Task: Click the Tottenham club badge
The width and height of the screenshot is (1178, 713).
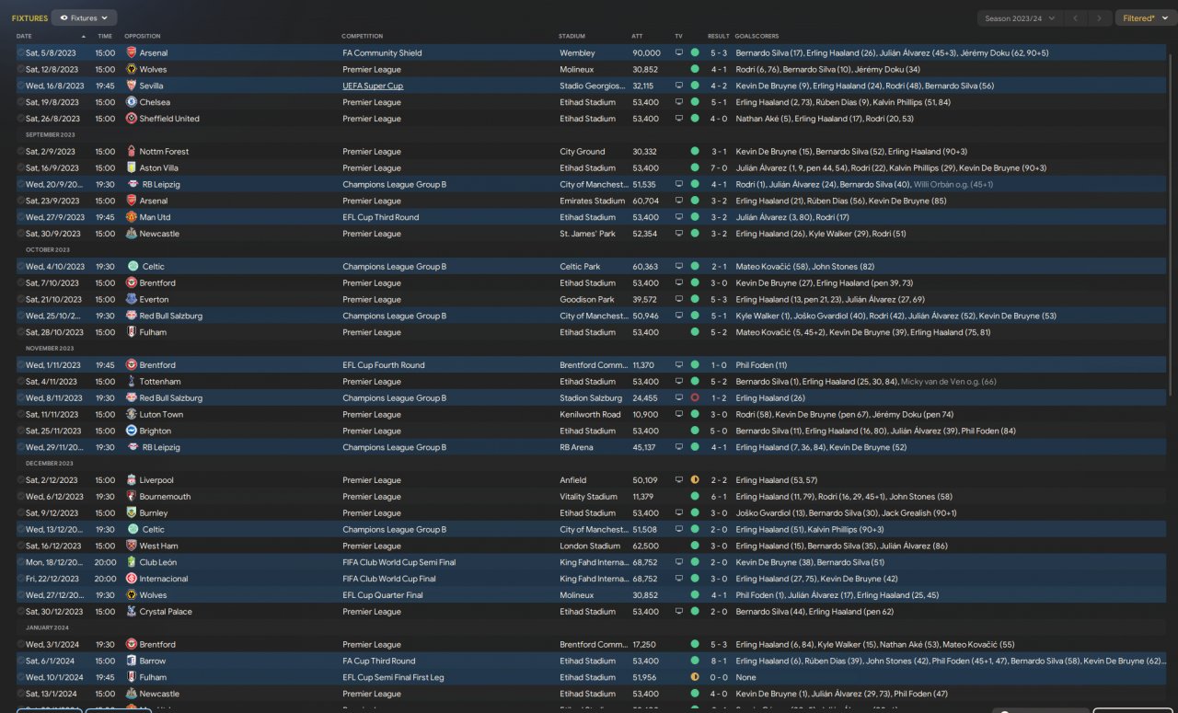Action: tap(132, 382)
